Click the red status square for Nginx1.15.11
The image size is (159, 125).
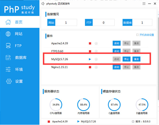click(x=90, y=67)
